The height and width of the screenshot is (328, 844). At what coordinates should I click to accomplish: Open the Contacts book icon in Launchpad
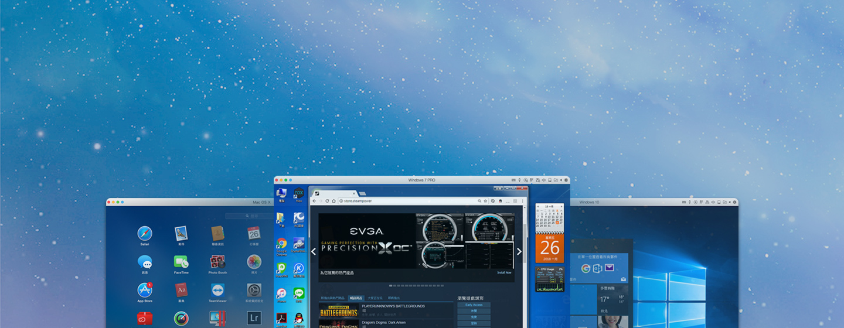pos(217,234)
